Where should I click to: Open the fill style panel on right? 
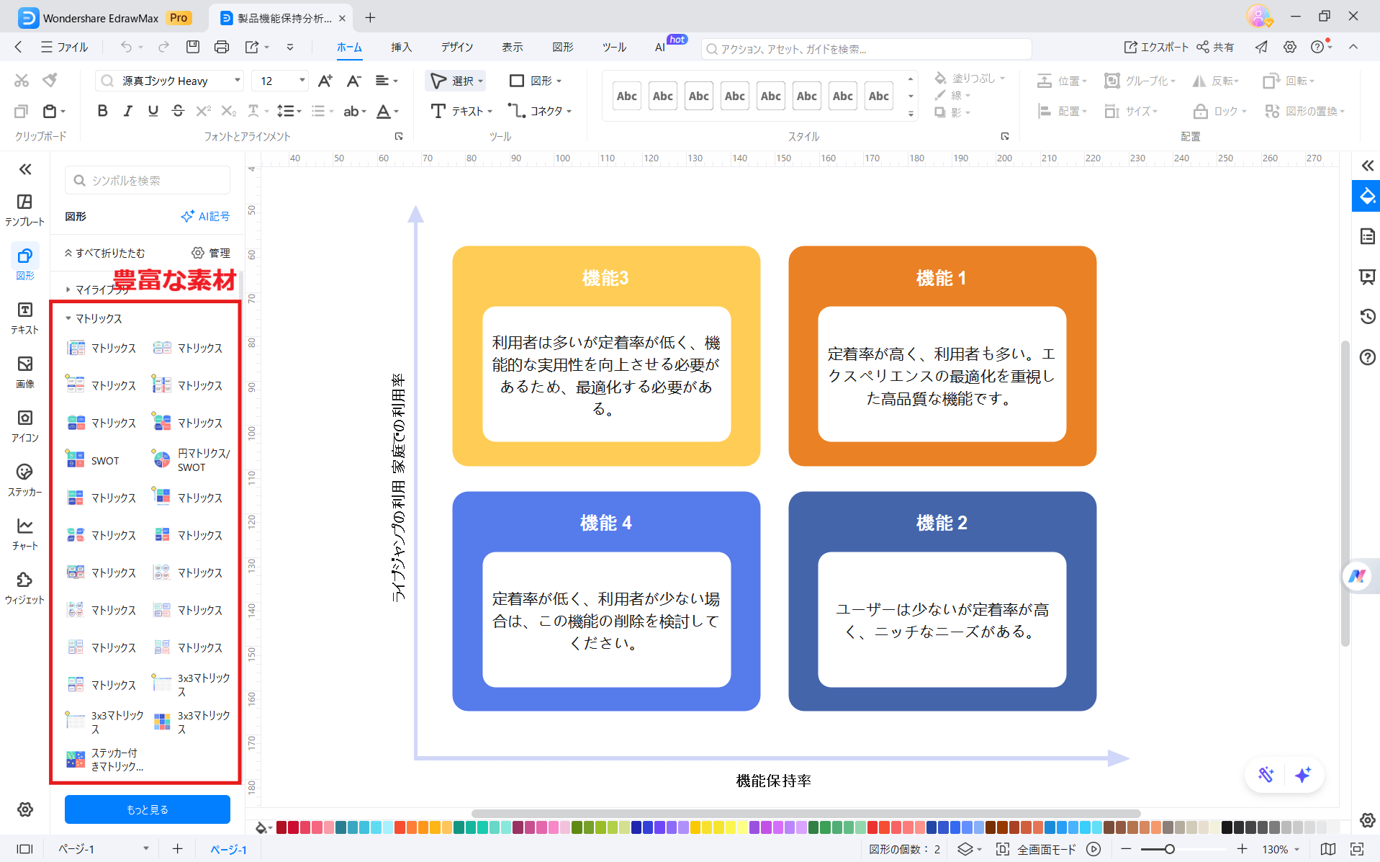(1366, 197)
